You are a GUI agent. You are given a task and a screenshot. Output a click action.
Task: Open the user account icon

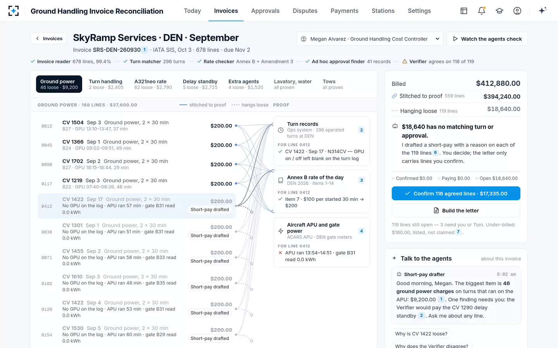click(x=517, y=11)
